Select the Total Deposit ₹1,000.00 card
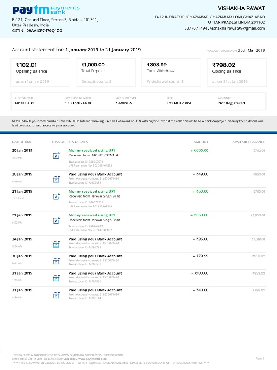277x370 pixels. [106, 73]
